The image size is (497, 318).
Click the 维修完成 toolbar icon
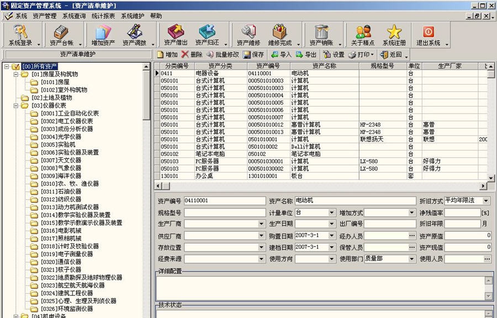click(279, 35)
